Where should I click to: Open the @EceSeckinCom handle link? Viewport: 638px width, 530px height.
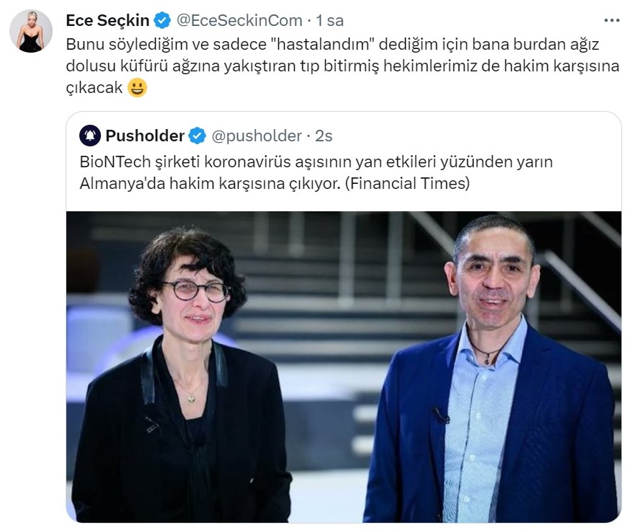[239, 20]
